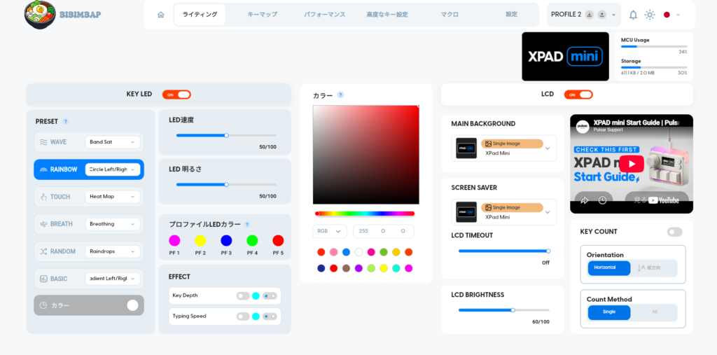This screenshot has height=355, width=717.
Task: Click the Japan flag language icon
Action: pos(667,15)
